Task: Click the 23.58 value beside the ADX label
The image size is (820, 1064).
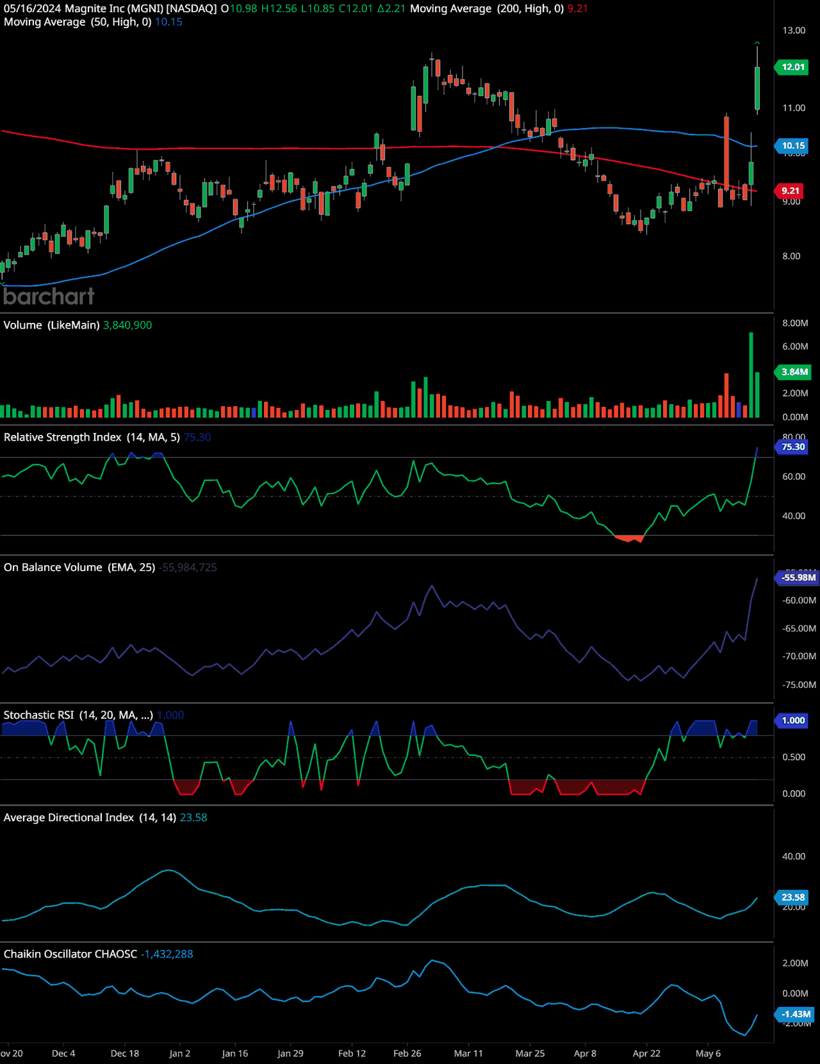Action: tap(193, 818)
